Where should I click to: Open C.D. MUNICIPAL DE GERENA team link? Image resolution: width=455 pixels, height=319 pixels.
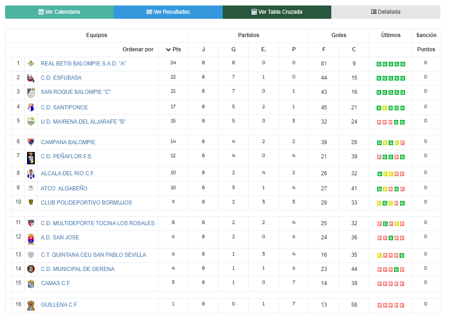(78, 269)
